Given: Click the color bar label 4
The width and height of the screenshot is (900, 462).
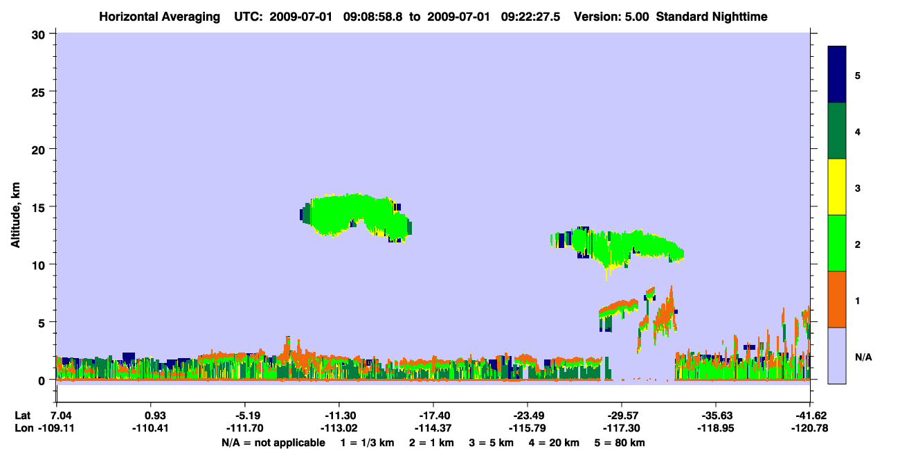Looking at the screenshot, I should 857,132.
